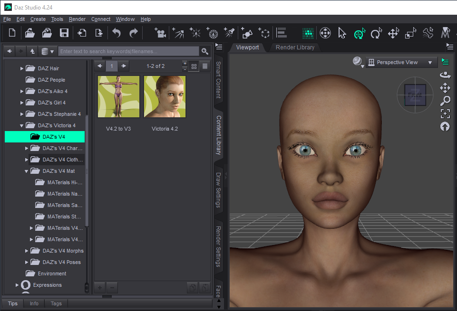Viewport: 457px width, 311px height.
Task: Click the viewport zoom magnifier control
Action: click(445, 101)
